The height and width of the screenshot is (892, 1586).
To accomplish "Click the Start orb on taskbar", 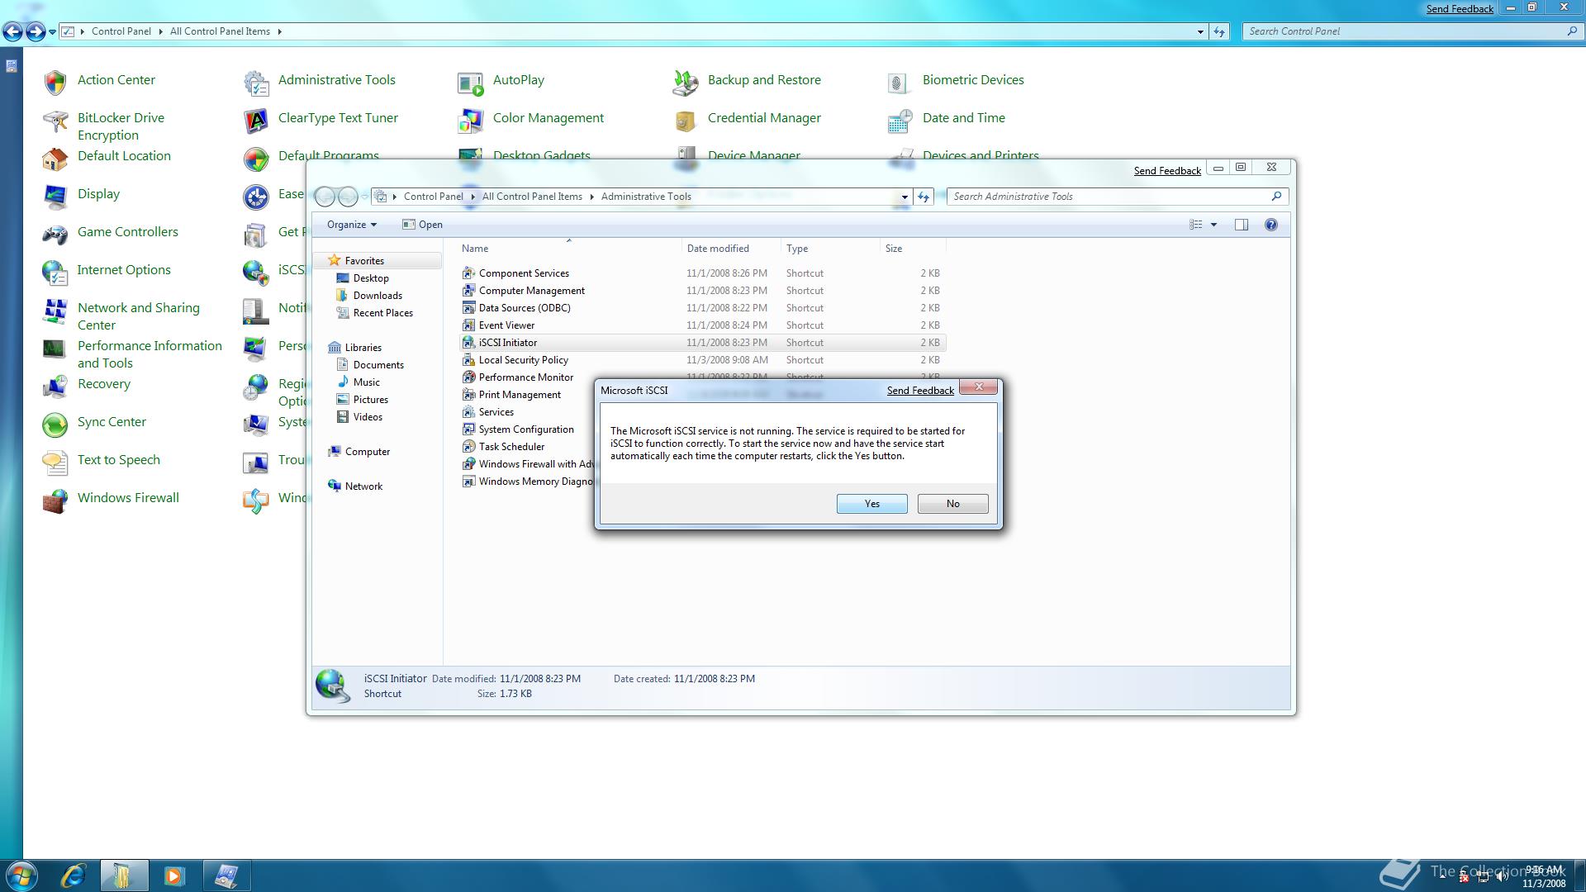I will click(21, 875).
